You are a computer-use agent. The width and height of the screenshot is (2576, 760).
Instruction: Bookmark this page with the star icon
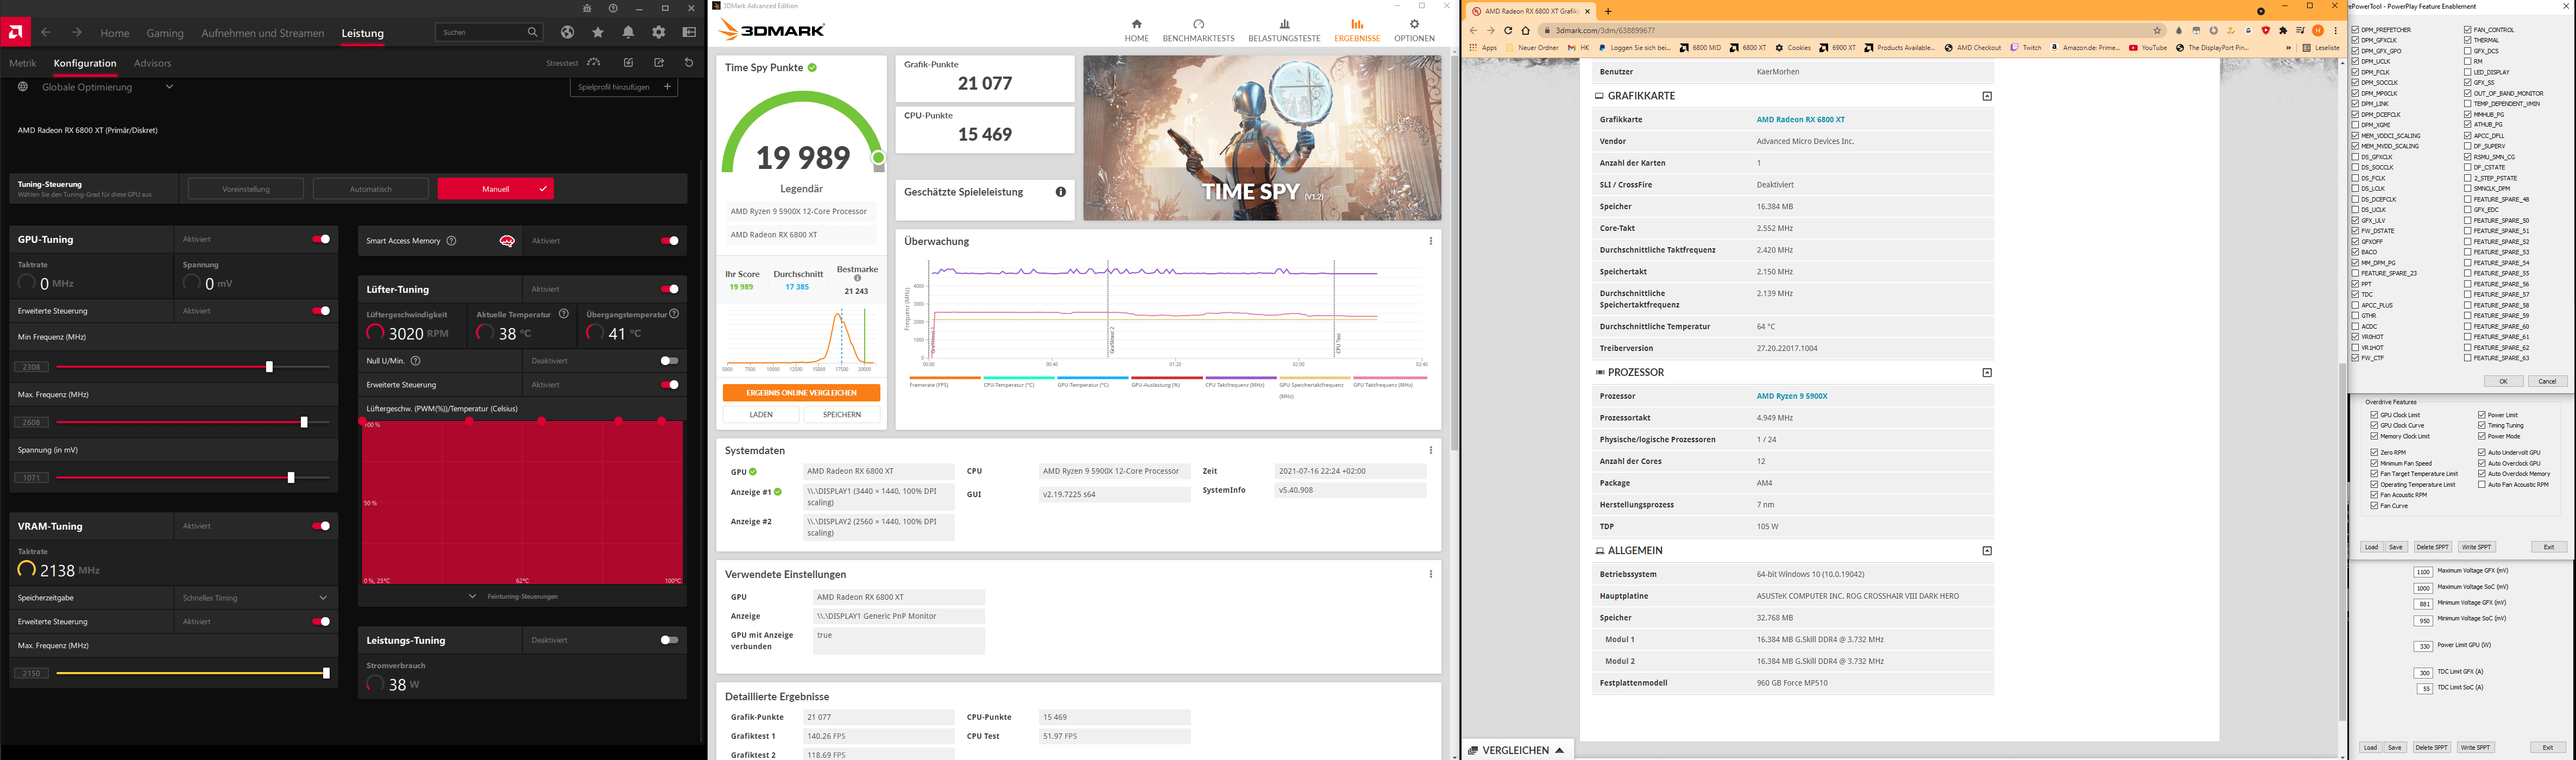pos(2157,30)
